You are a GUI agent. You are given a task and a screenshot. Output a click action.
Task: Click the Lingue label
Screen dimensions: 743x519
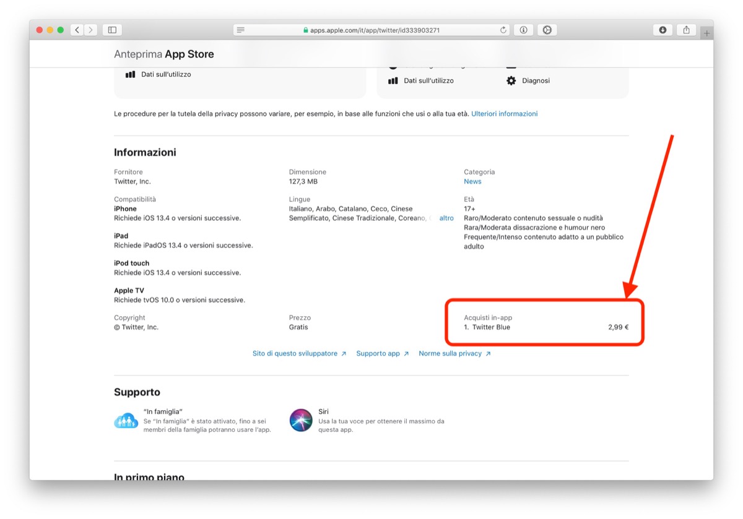click(300, 199)
